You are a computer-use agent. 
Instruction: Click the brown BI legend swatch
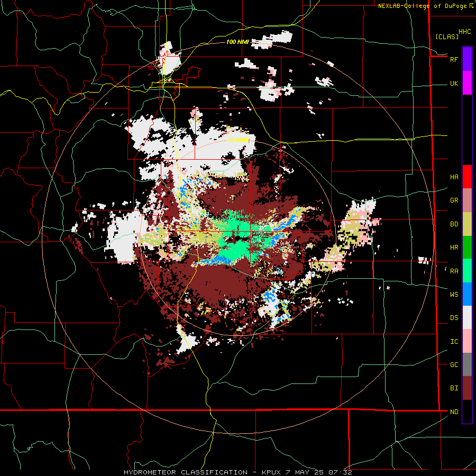tap(467, 388)
